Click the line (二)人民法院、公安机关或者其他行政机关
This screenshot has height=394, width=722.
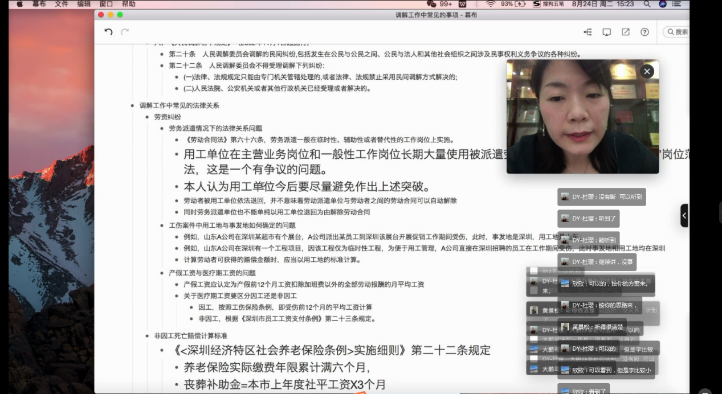(278, 88)
